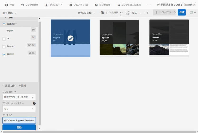Viewport: 198px width, 133px height.
Task: Click the Create plus icon in the action bar
Action: tap(7, 5)
